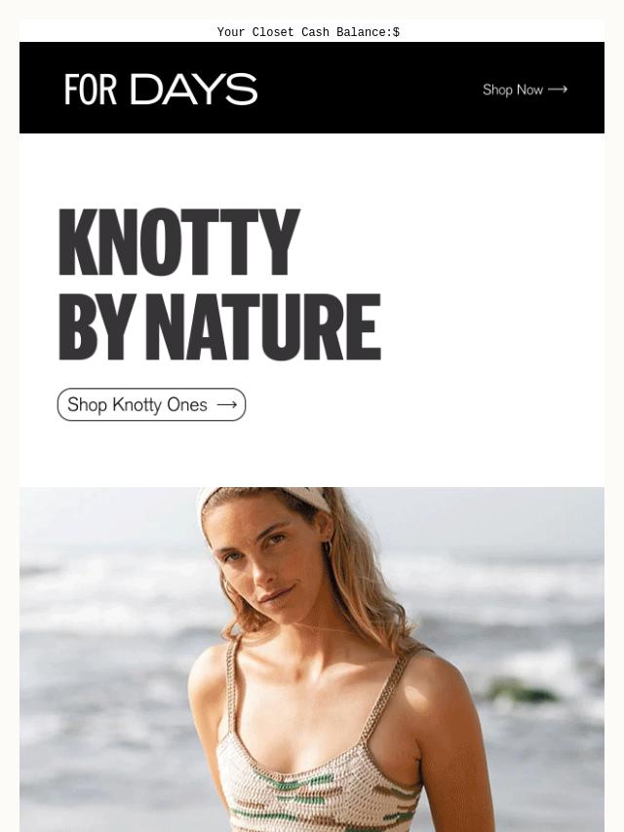The image size is (624, 832).
Task: Click the arrow icon beside Shop Now
Action: pyautogui.click(x=558, y=90)
